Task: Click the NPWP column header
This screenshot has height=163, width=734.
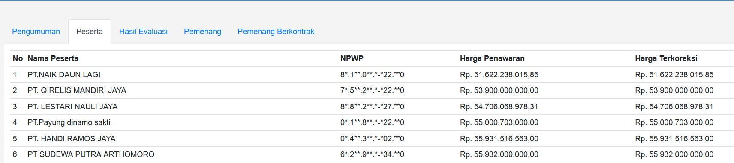Action: tap(352, 58)
